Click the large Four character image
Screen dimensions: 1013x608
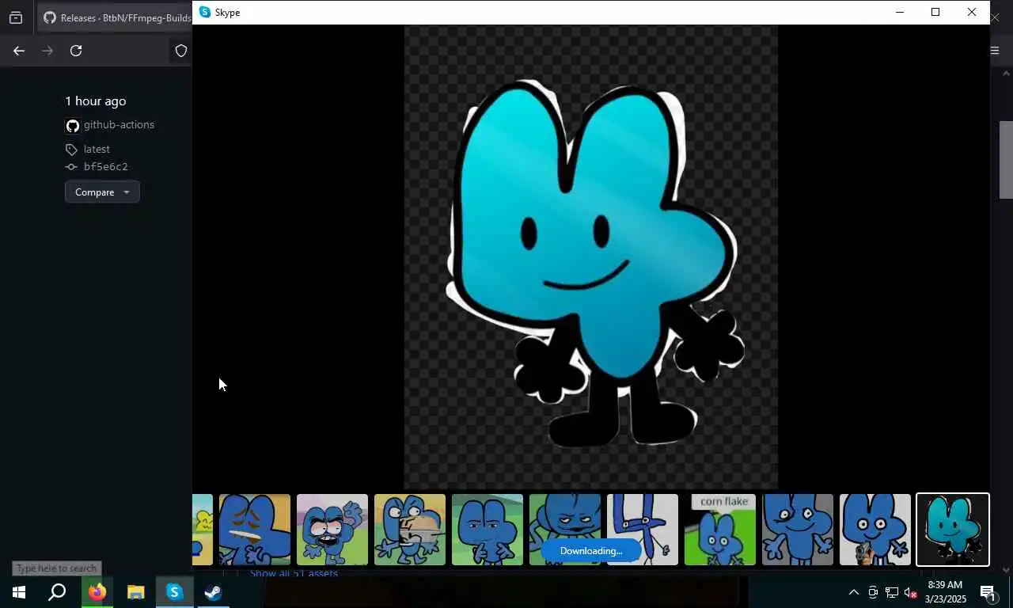pos(591,257)
